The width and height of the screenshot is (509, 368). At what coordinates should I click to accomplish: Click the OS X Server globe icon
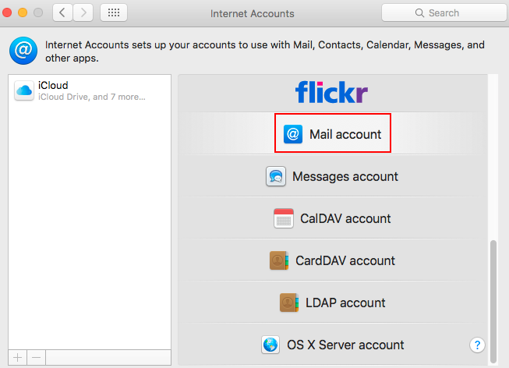point(270,345)
